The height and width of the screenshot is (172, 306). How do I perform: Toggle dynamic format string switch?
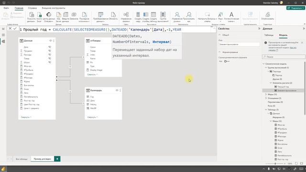tap(226, 62)
